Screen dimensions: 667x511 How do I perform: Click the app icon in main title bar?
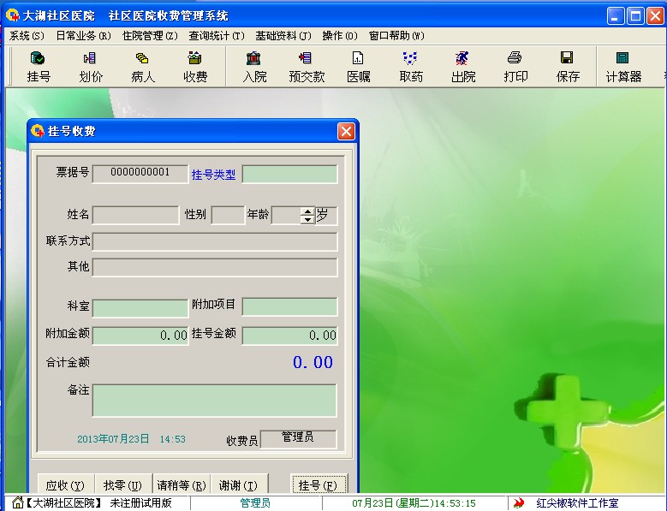click(x=13, y=15)
